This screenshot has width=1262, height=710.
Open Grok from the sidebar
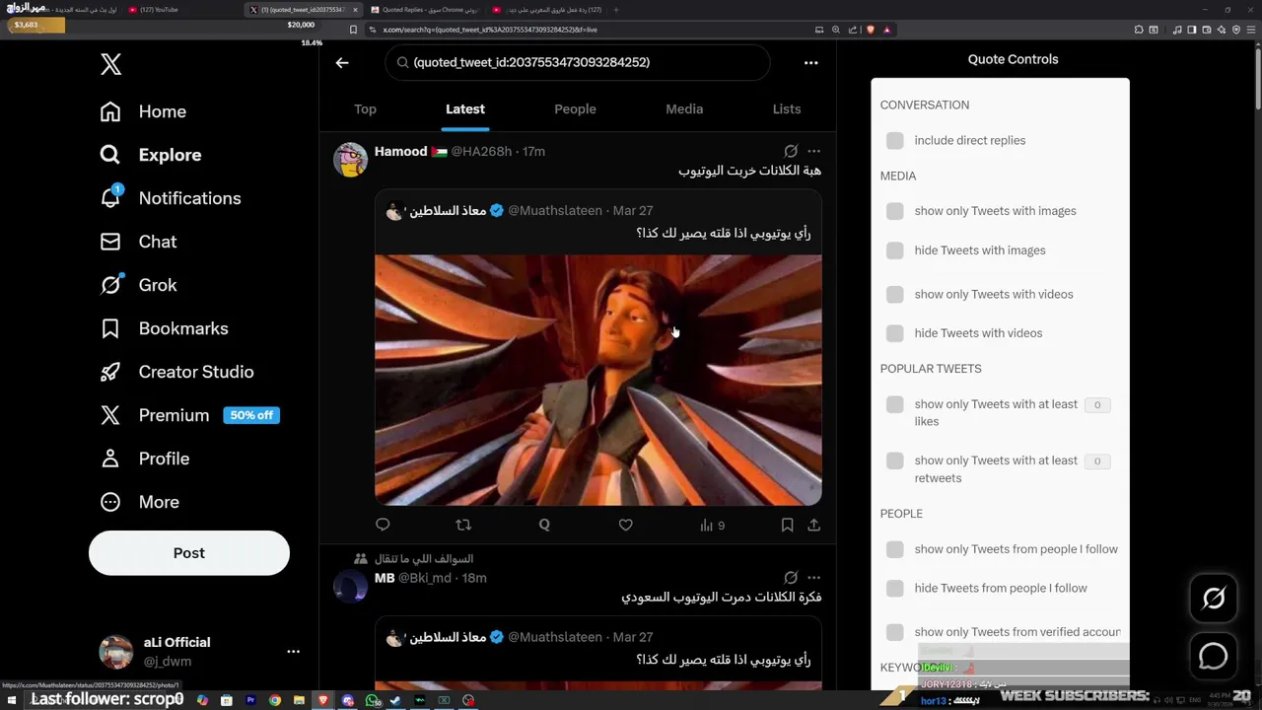[x=138, y=285]
